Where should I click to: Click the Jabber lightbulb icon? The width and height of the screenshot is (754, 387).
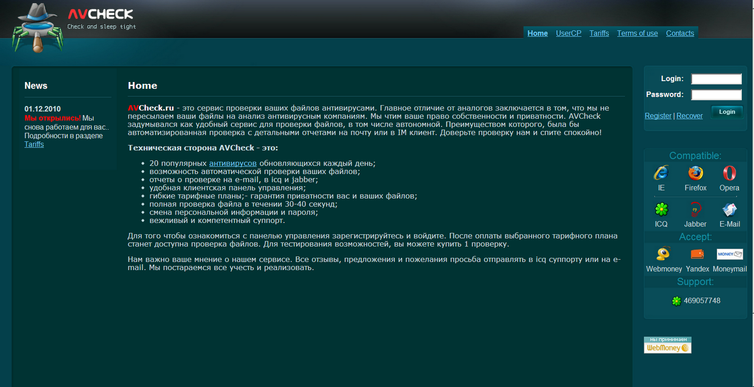pos(696,209)
